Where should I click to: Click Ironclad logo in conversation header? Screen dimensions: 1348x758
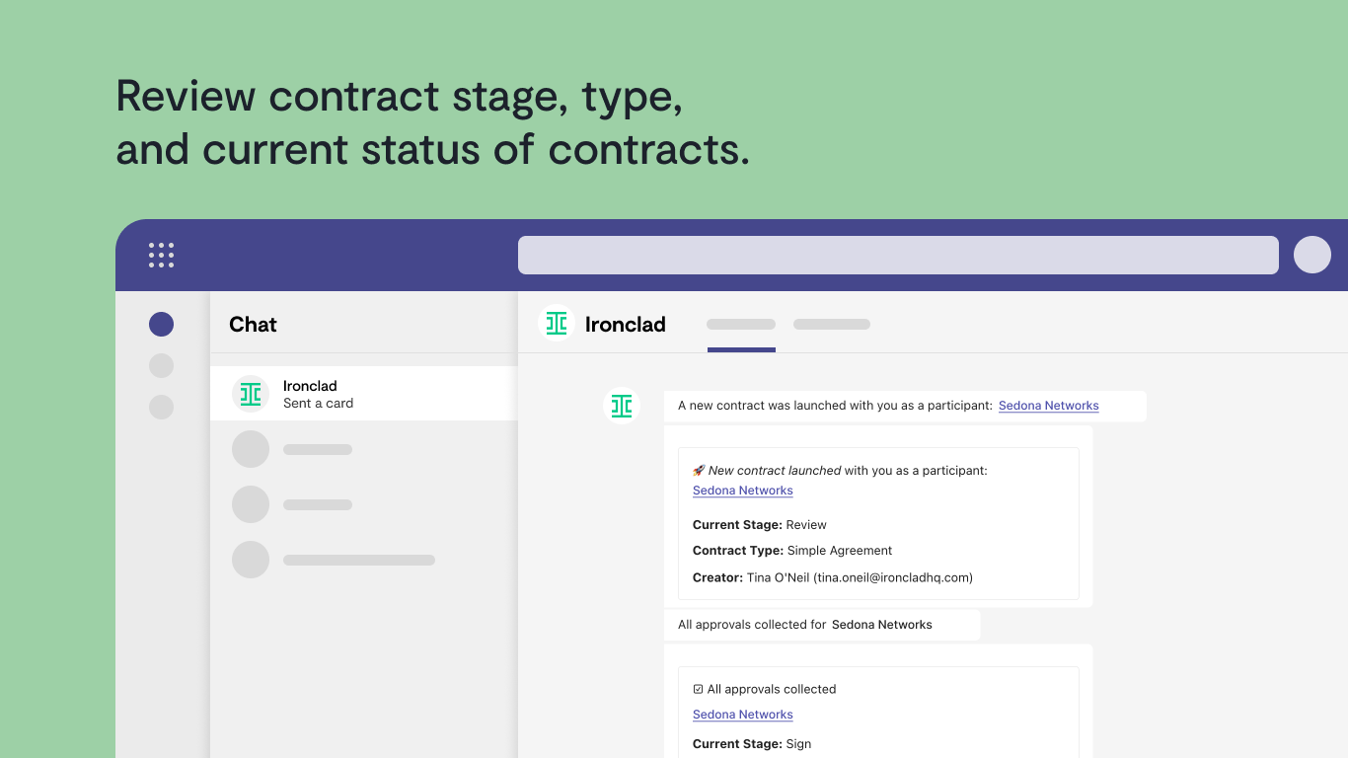[x=557, y=324]
